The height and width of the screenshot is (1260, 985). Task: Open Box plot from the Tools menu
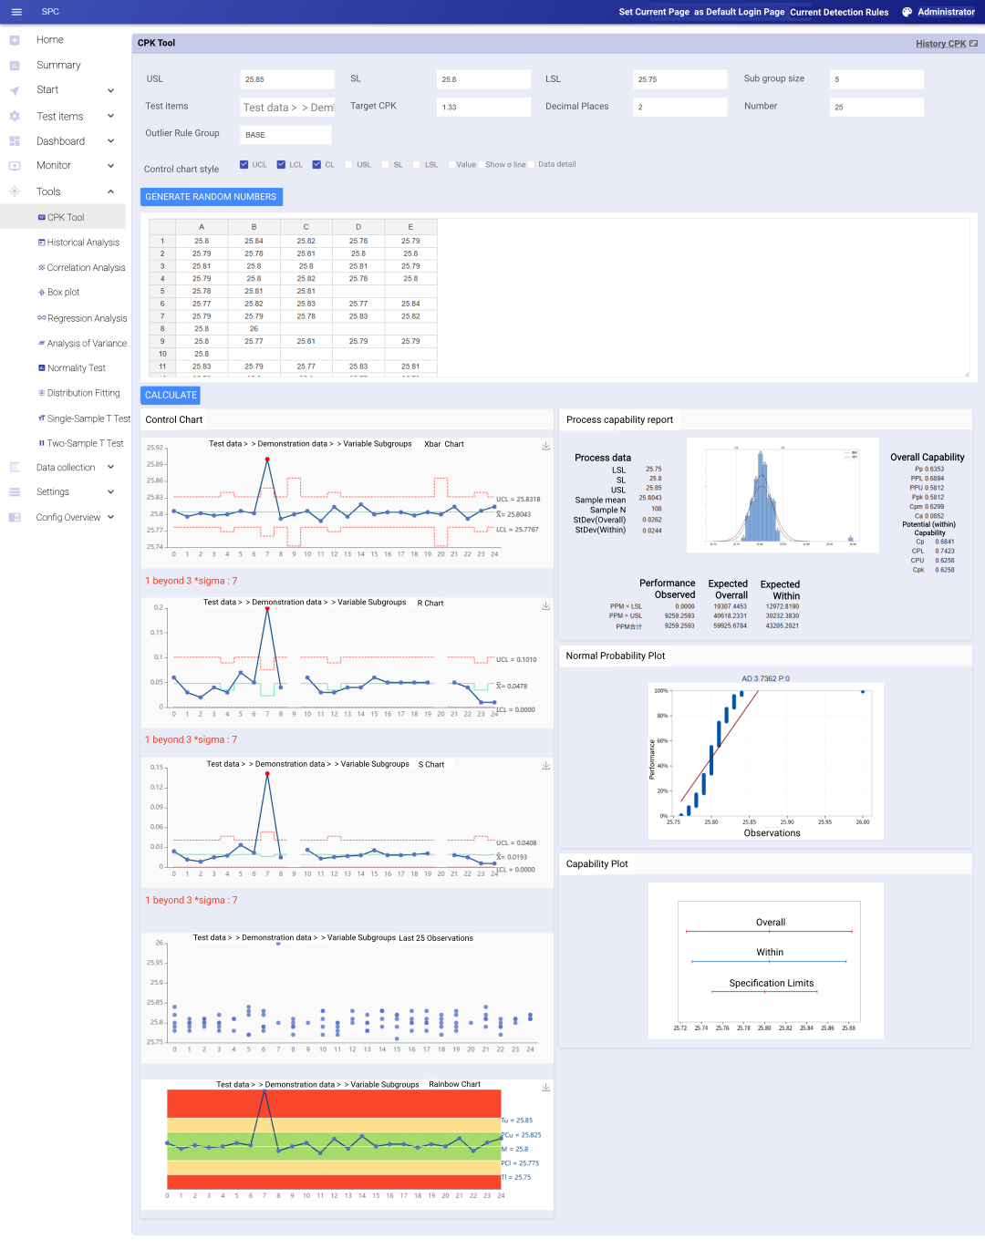(63, 293)
